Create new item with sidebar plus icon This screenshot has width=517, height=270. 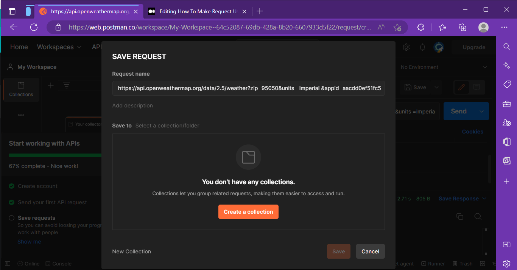51,85
